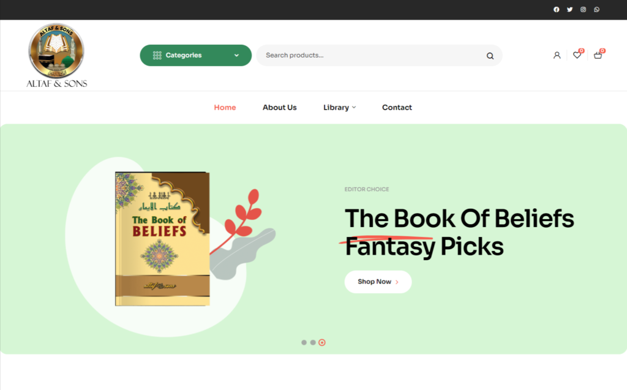Expand the green Categories dropdown

pos(195,55)
